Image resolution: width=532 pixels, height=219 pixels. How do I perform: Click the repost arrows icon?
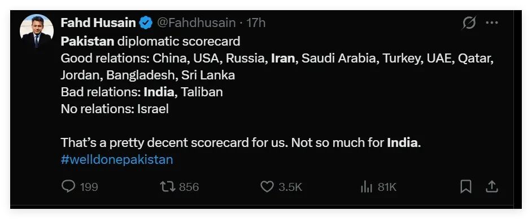pos(168,186)
